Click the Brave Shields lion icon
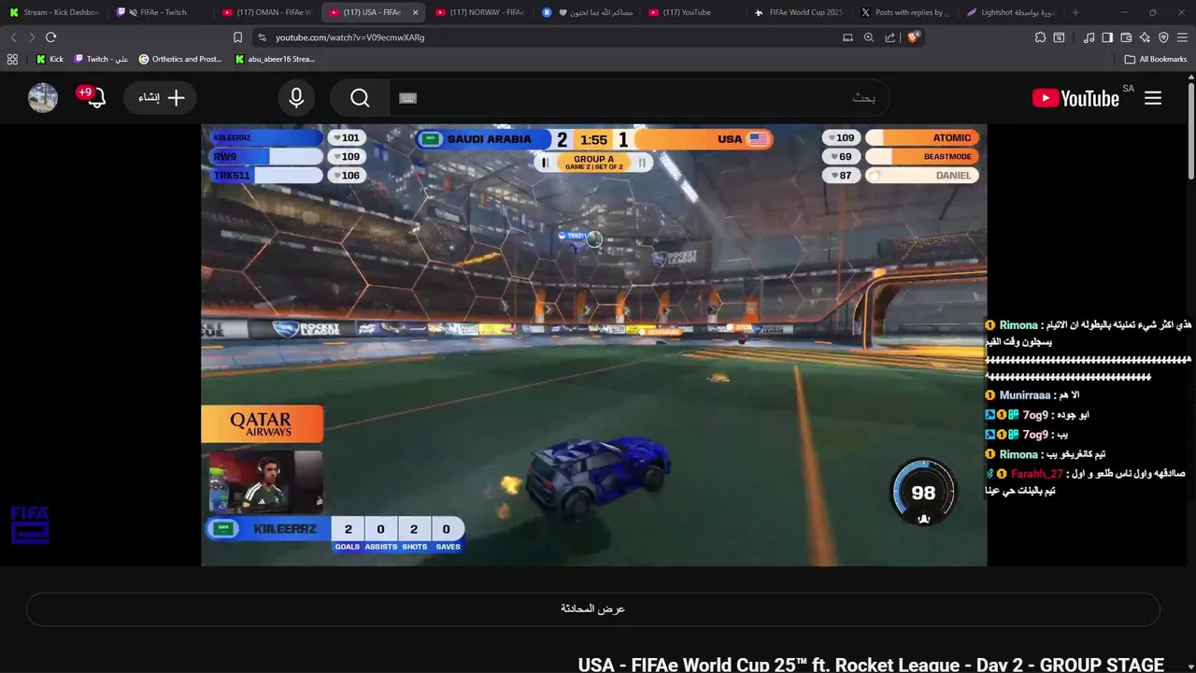 (x=914, y=37)
